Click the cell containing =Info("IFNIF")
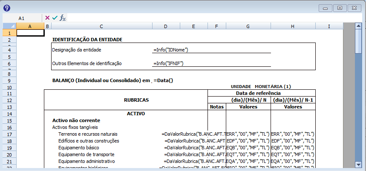Viewport: 366px width, 171px height. click(x=171, y=63)
